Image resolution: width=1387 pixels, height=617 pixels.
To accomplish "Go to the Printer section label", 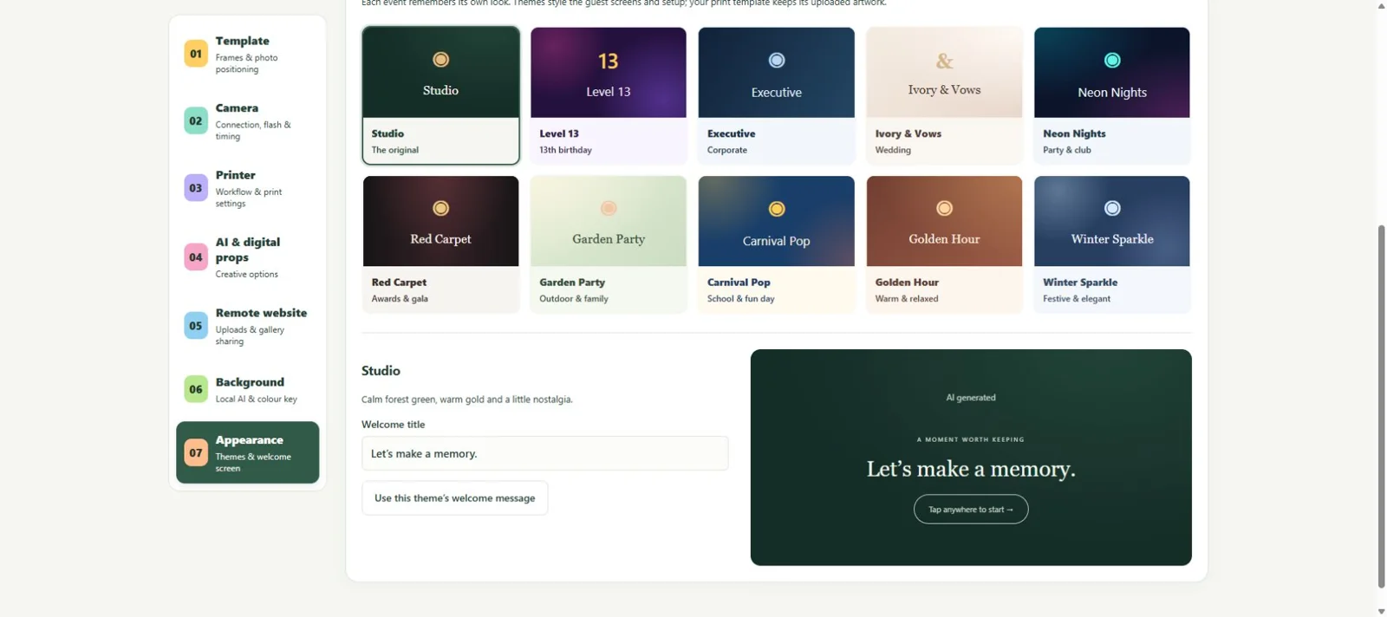I will point(236,175).
